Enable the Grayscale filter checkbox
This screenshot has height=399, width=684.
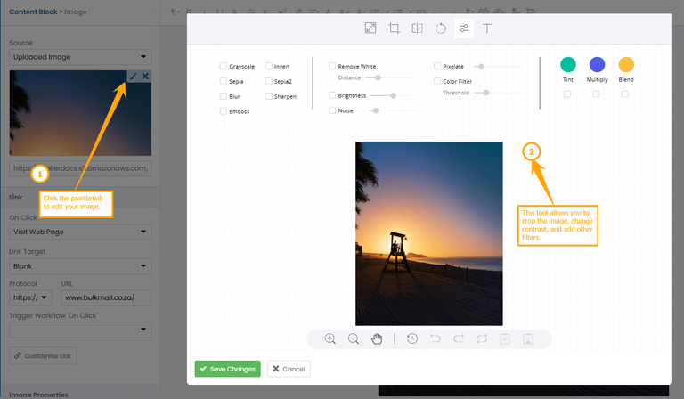point(224,66)
